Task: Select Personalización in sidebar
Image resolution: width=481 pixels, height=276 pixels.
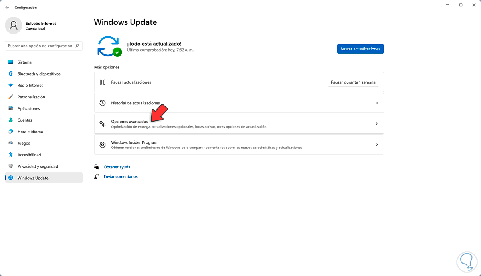Action: click(44, 97)
